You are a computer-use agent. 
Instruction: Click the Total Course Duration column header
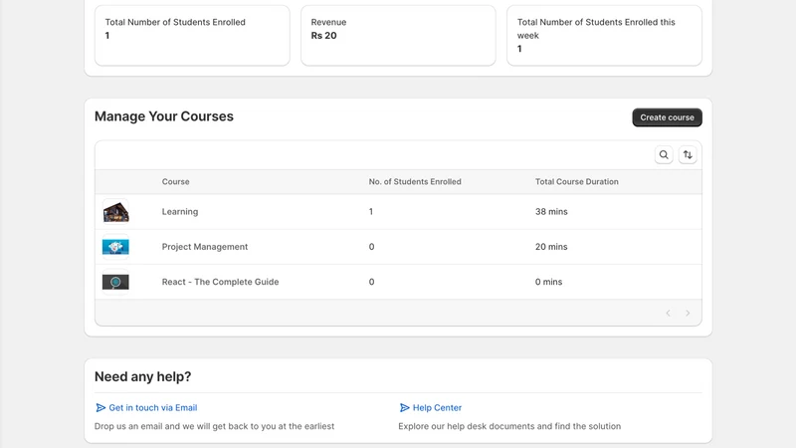coord(577,182)
